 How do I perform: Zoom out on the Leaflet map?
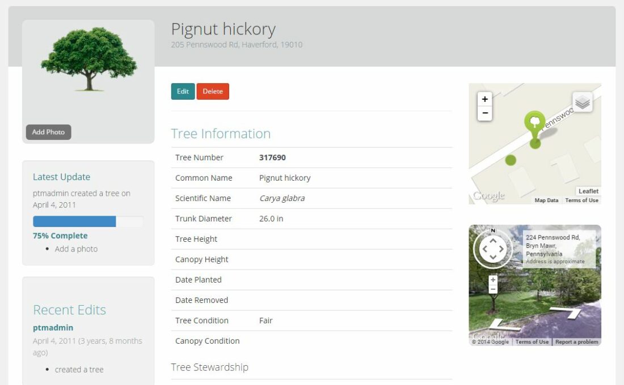(484, 113)
